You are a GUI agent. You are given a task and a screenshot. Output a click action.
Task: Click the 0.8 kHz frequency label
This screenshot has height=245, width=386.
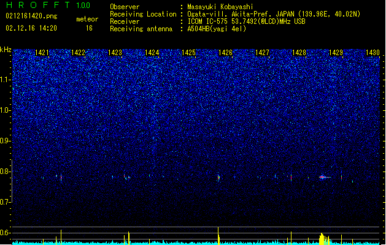click(6, 171)
